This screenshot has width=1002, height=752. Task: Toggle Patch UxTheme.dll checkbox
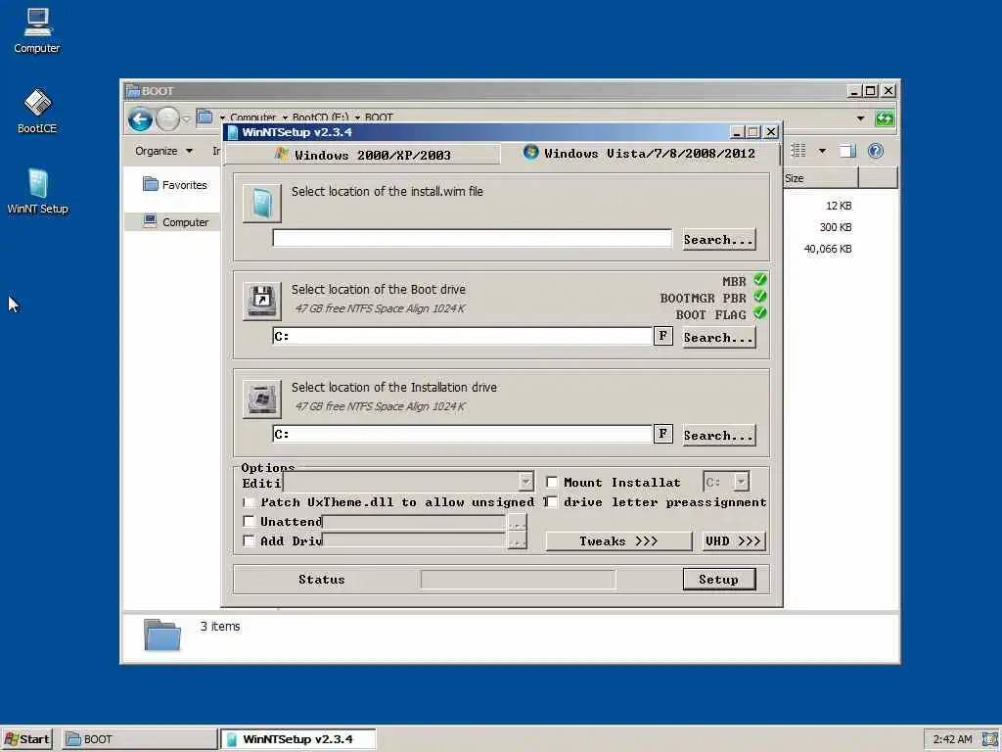click(250, 502)
